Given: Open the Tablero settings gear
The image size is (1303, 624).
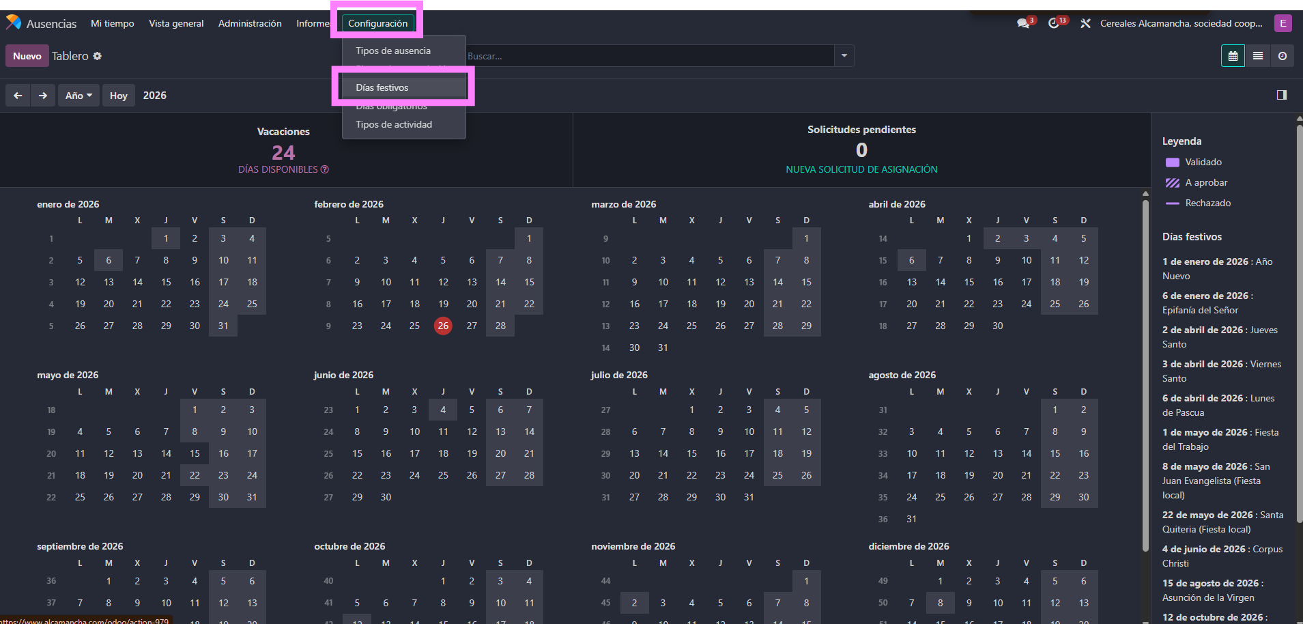Looking at the screenshot, I should [x=98, y=56].
